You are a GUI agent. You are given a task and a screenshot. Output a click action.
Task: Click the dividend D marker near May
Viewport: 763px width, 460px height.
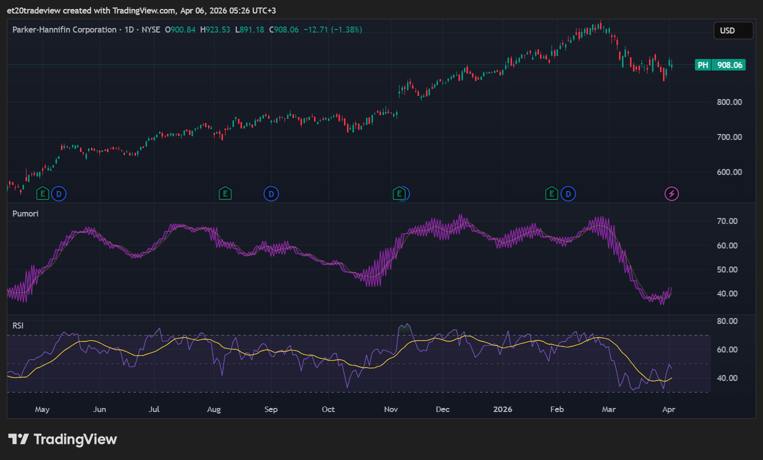(x=59, y=193)
